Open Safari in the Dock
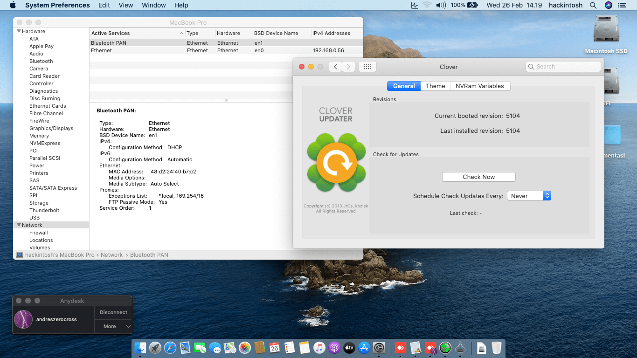 (x=170, y=348)
